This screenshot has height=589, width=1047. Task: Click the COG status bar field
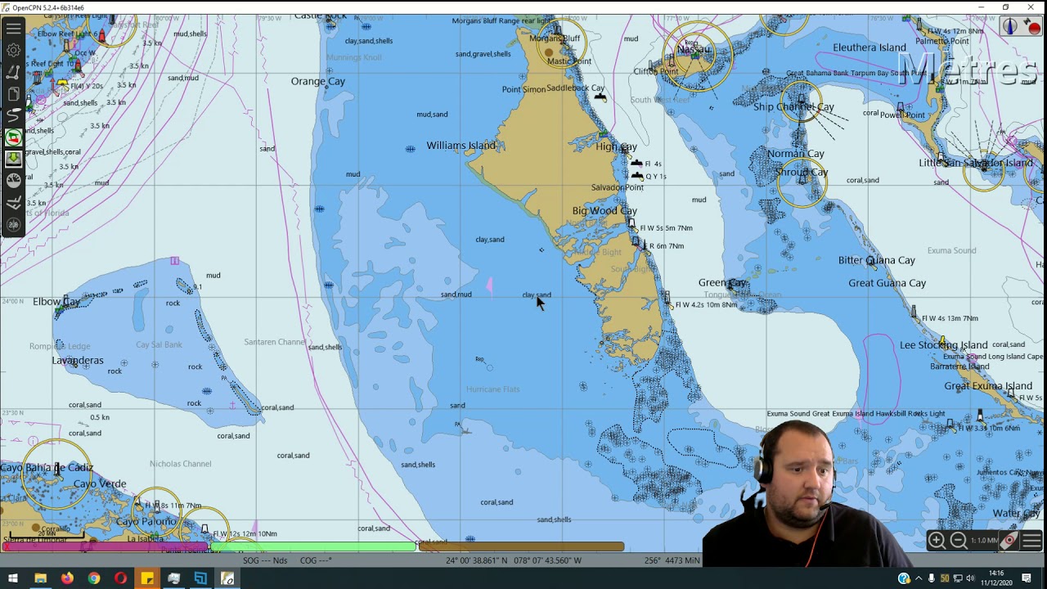(x=316, y=560)
